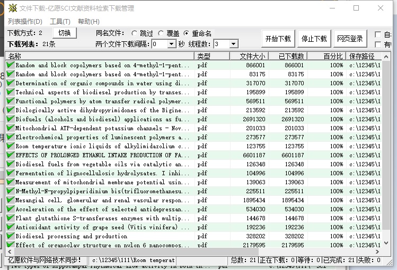Open the 帮助(H) menu
Image resolution: width=397 pixels, height=270 pixels.
[x=89, y=22]
